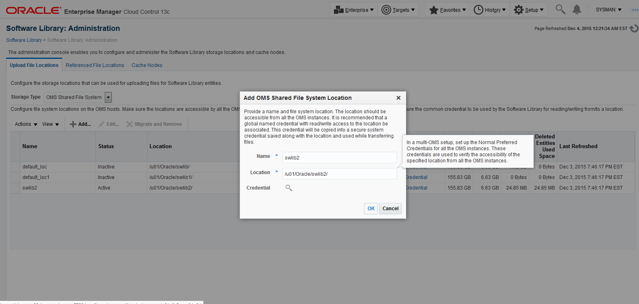Close the Add OMS Shared File System dialog

point(399,98)
